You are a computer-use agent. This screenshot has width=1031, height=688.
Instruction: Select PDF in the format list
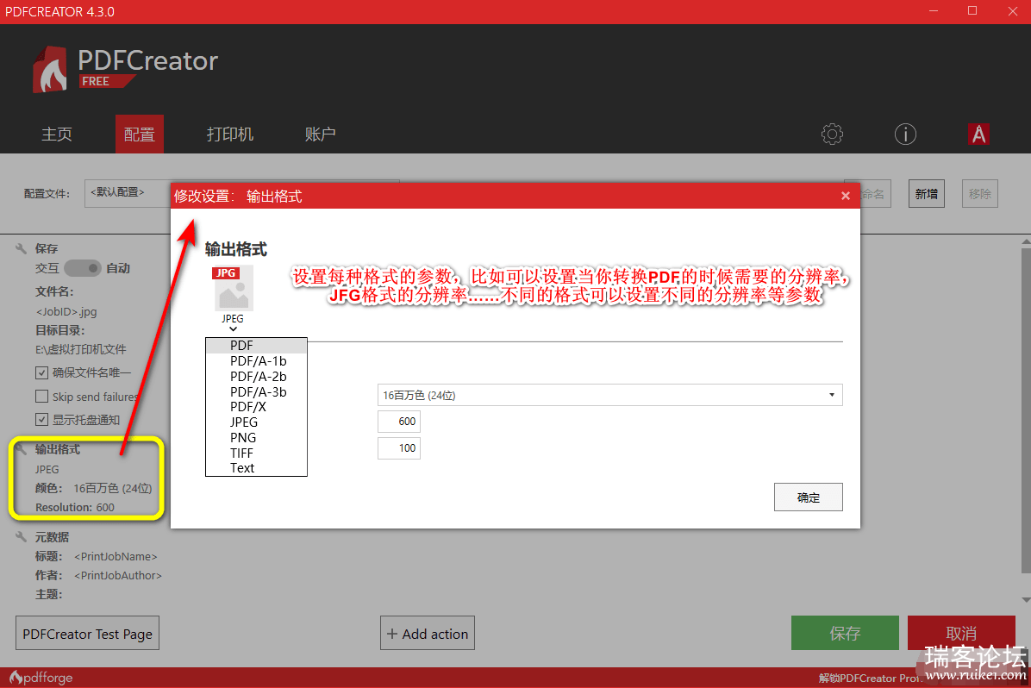pyautogui.click(x=256, y=346)
